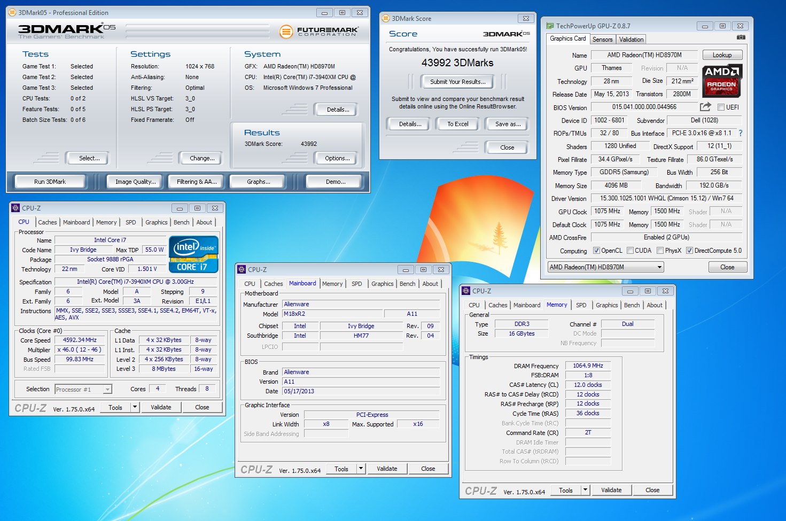The image size is (786, 521).
Task: Click the To Excel button
Action: point(458,124)
